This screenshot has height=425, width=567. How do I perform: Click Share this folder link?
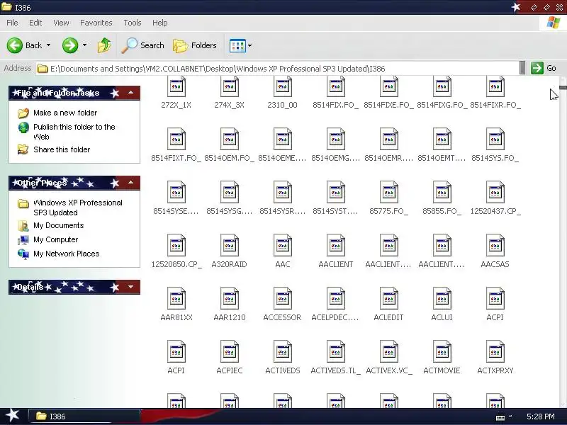[62, 149]
